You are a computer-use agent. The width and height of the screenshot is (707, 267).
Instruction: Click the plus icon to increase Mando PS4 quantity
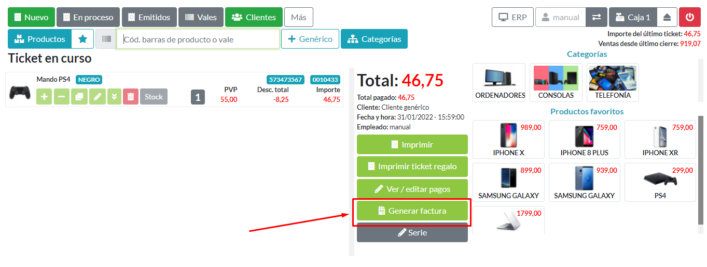tap(44, 97)
